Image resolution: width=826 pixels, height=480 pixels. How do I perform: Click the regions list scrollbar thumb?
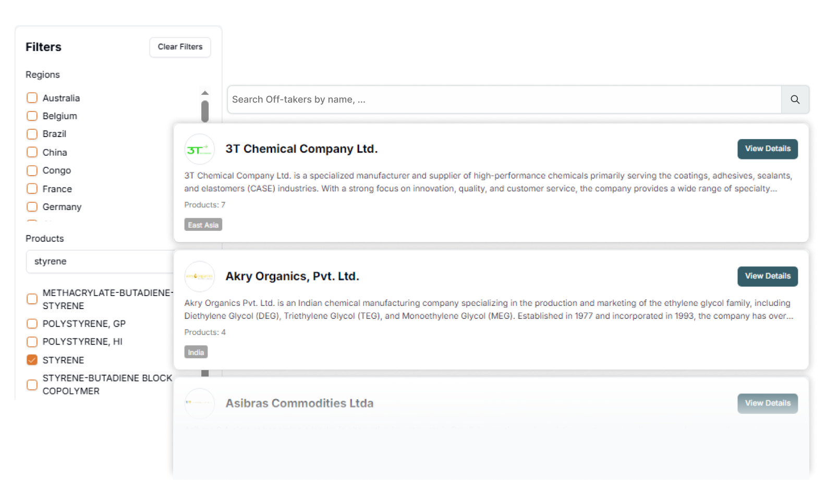[205, 111]
